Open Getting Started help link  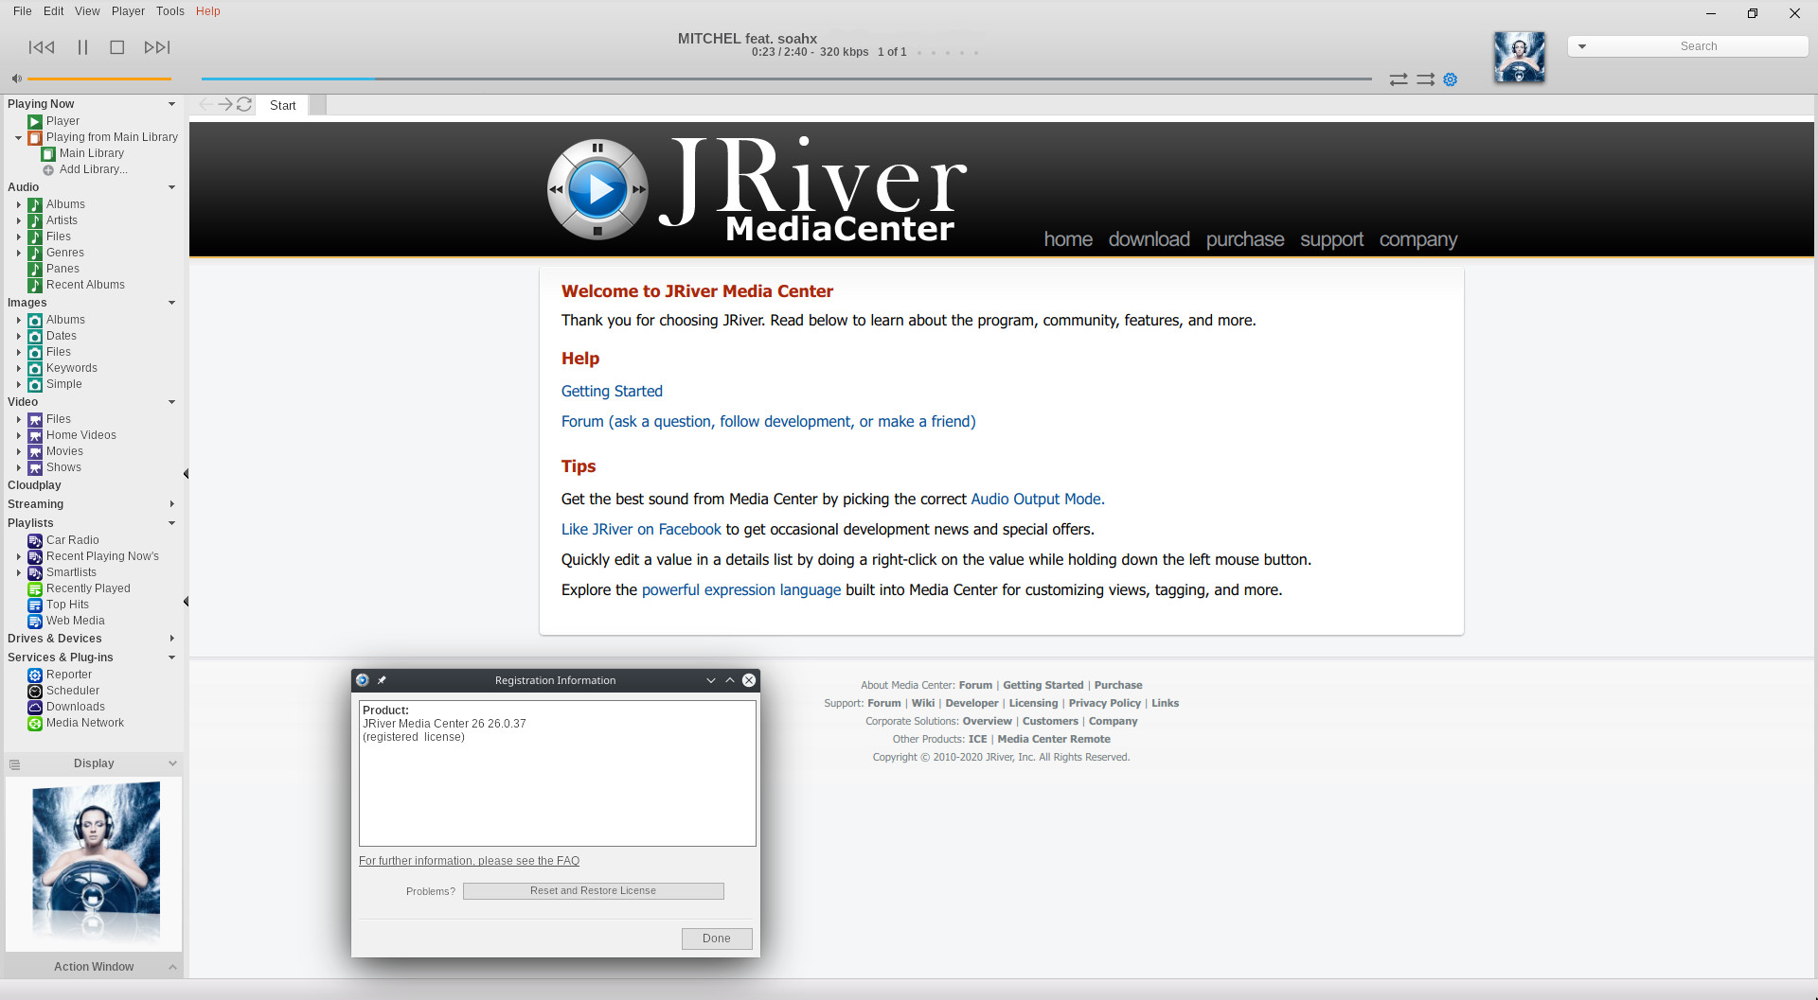[612, 391]
